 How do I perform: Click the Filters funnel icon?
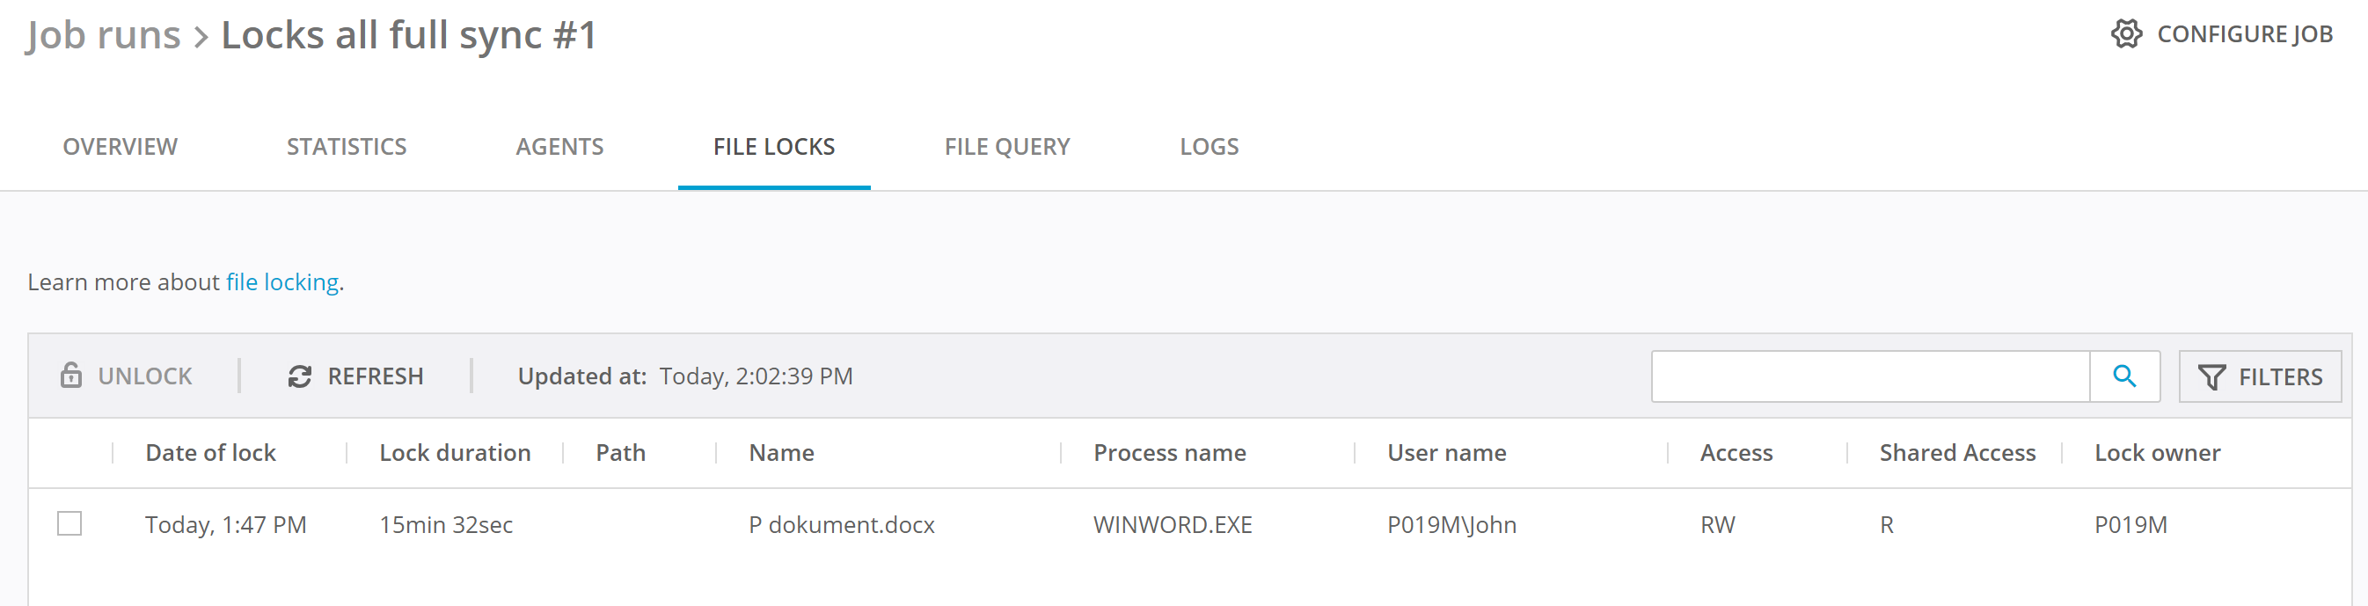2211,377
